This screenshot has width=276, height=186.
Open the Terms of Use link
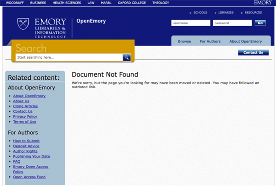click(25, 122)
